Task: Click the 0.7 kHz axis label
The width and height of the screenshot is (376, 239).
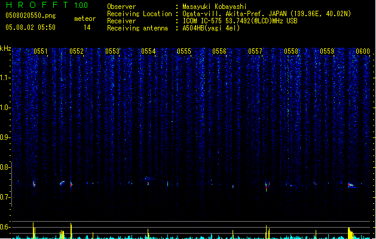Action: pyautogui.click(x=5, y=197)
